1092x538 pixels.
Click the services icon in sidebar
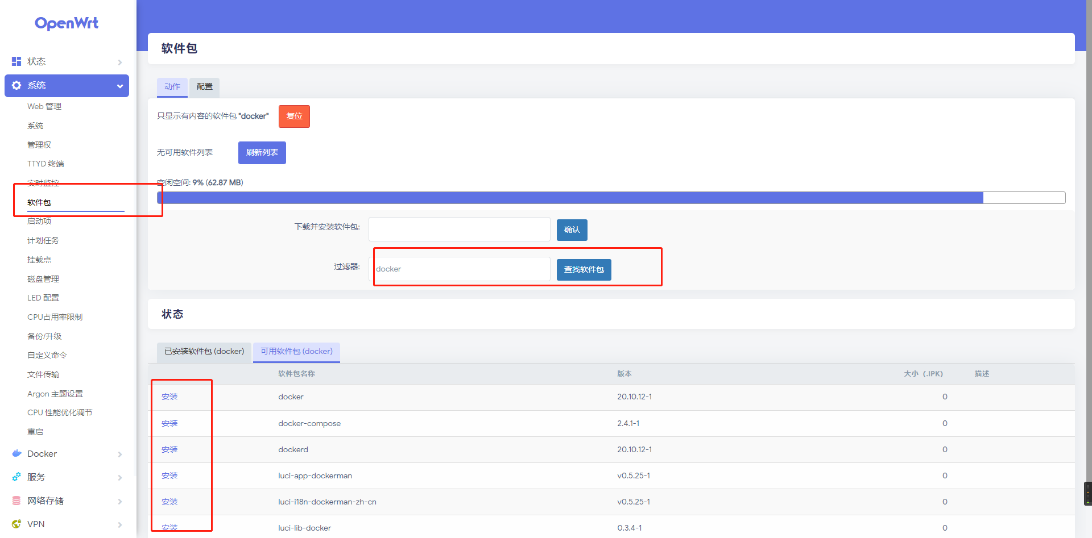point(16,477)
